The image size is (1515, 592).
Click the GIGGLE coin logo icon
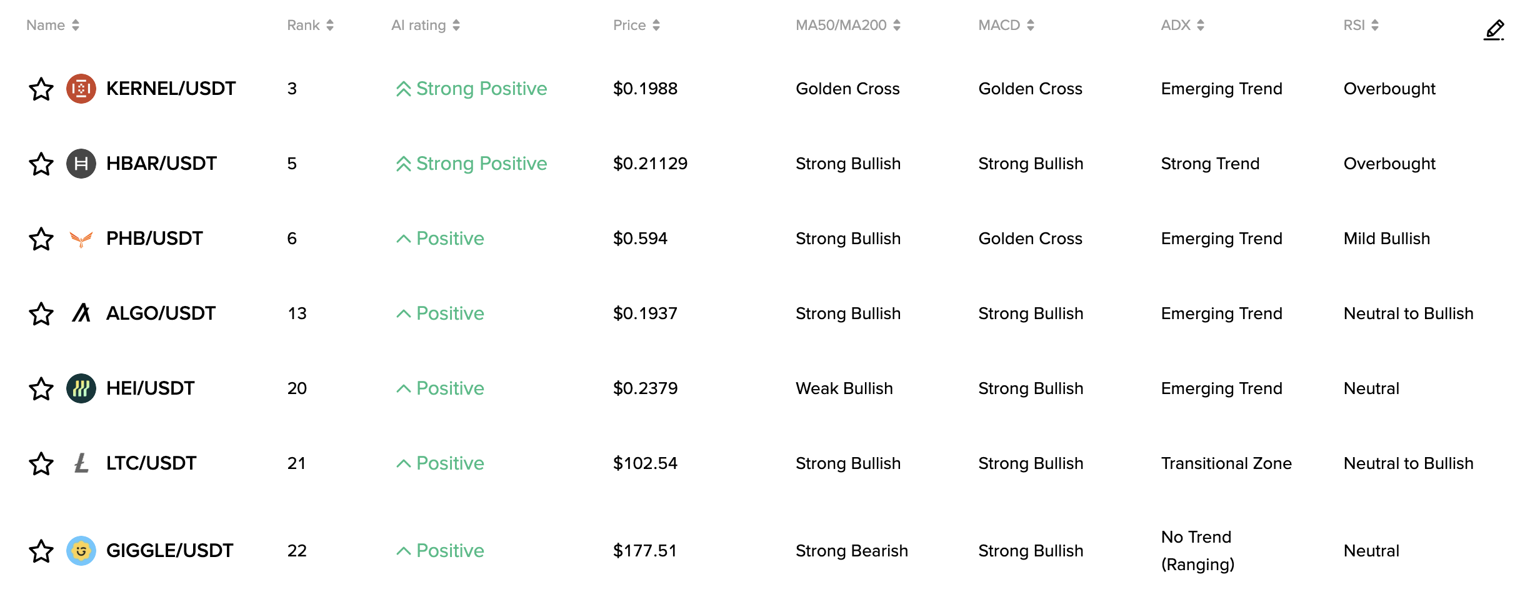click(x=81, y=551)
